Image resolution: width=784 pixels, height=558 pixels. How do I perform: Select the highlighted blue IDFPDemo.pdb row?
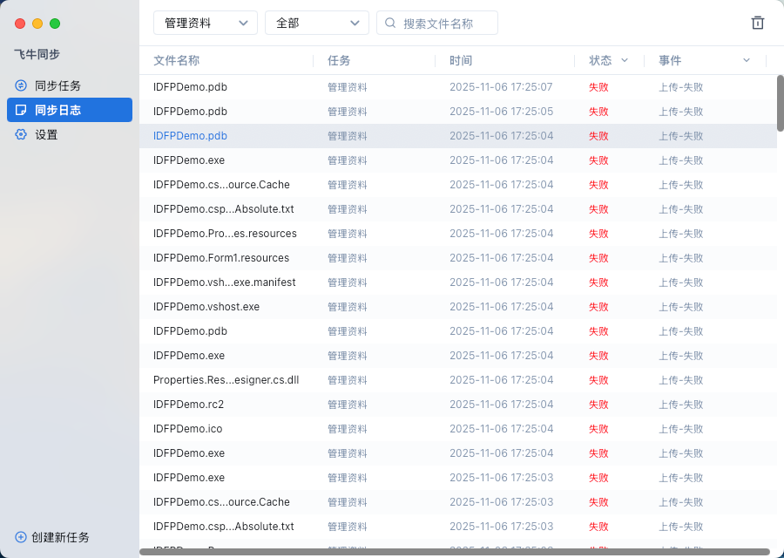point(458,136)
